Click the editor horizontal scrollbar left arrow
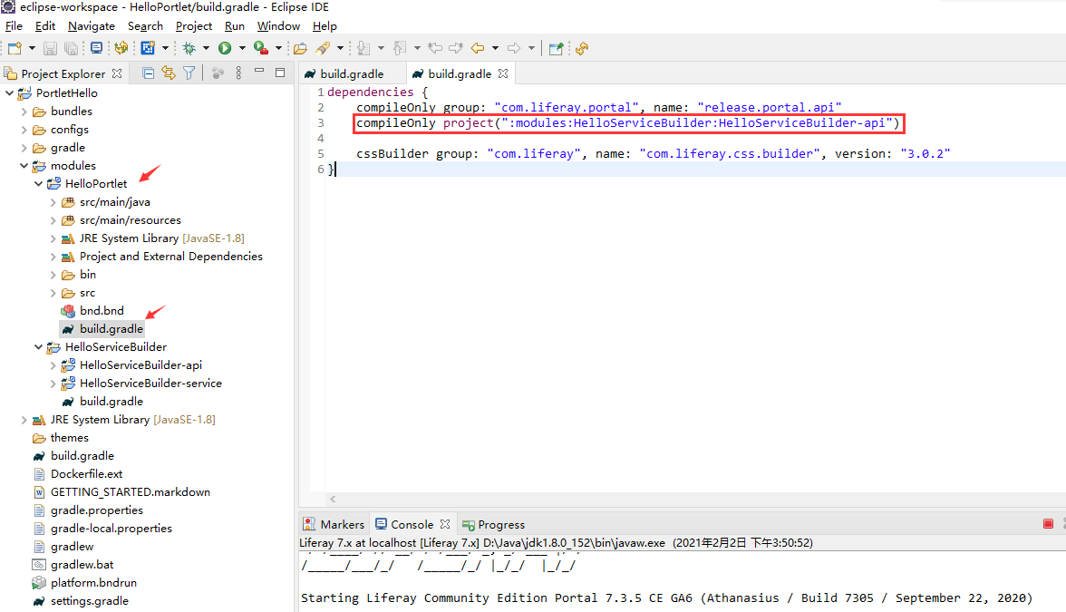This screenshot has height=612, width=1066. [333, 499]
